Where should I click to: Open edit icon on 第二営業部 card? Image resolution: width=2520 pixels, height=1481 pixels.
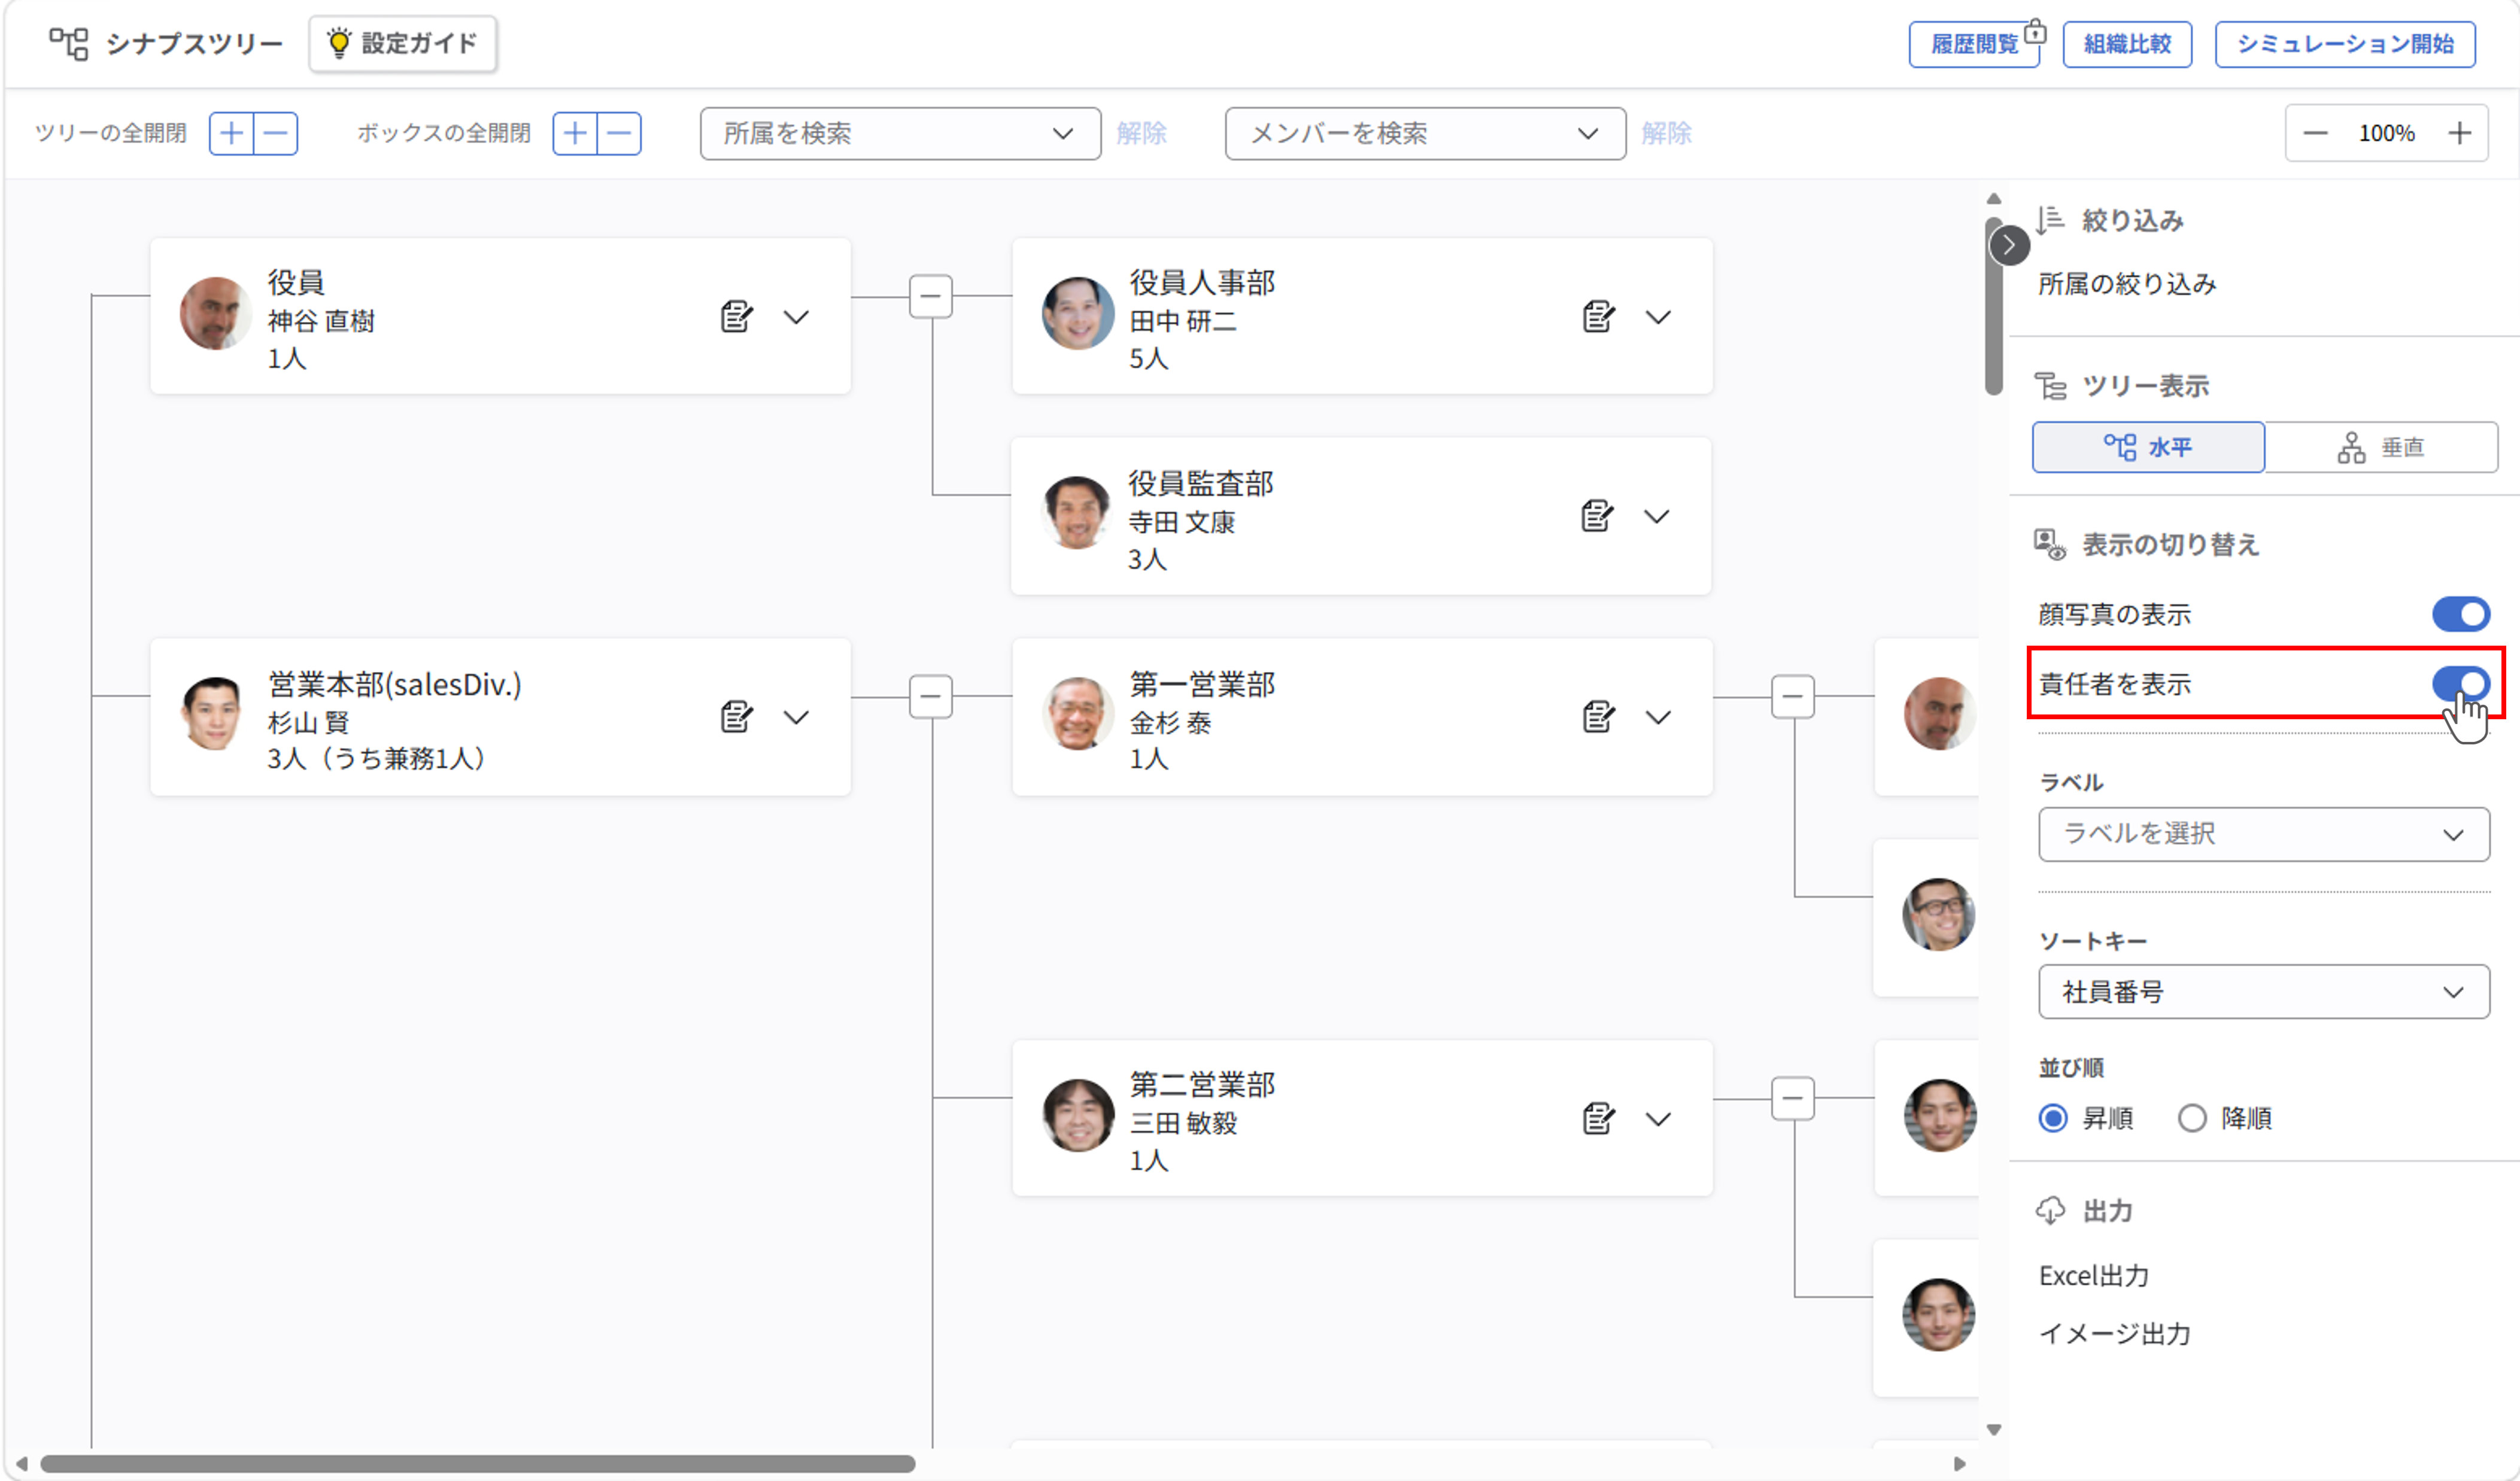(x=1598, y=1118)
